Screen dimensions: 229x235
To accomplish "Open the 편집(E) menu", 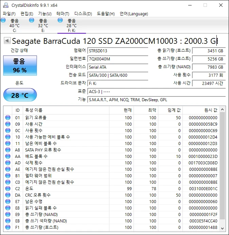I will point(27,14).
